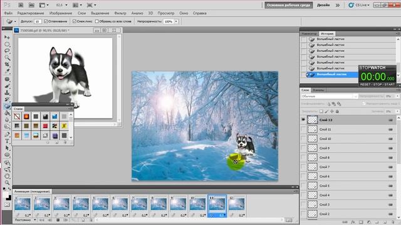Click the layer style fx icon
Viewport: 401px width, 225px height.
pyautogui.click(x=353, y=222)
